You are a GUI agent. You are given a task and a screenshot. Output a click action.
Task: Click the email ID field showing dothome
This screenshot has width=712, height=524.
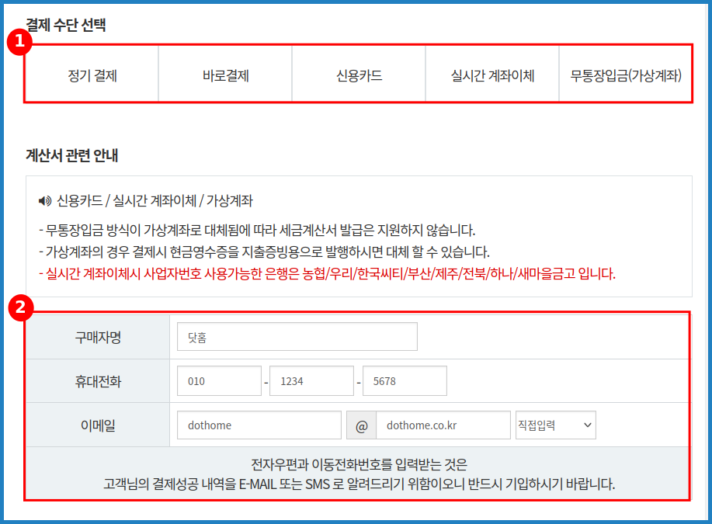[x=259, y=425]
